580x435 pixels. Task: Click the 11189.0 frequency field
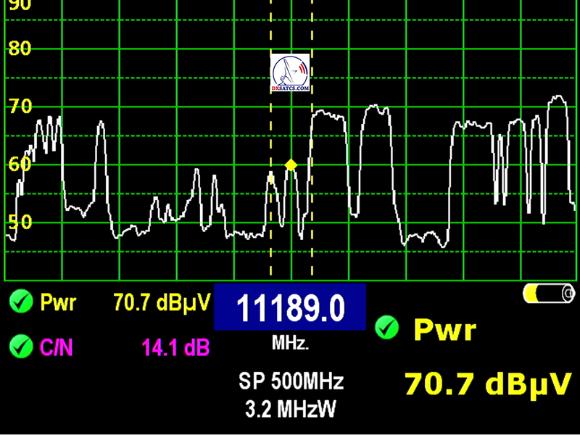(290, 308)
